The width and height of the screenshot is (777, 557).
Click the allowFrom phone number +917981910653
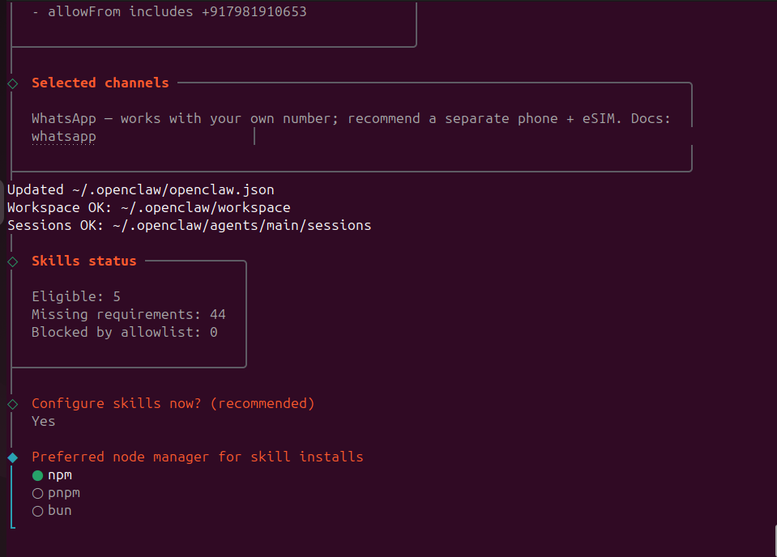254,12
